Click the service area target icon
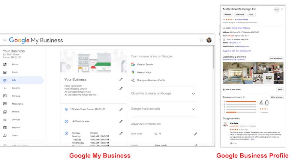The image size is (295, 160). pos(66,121)
